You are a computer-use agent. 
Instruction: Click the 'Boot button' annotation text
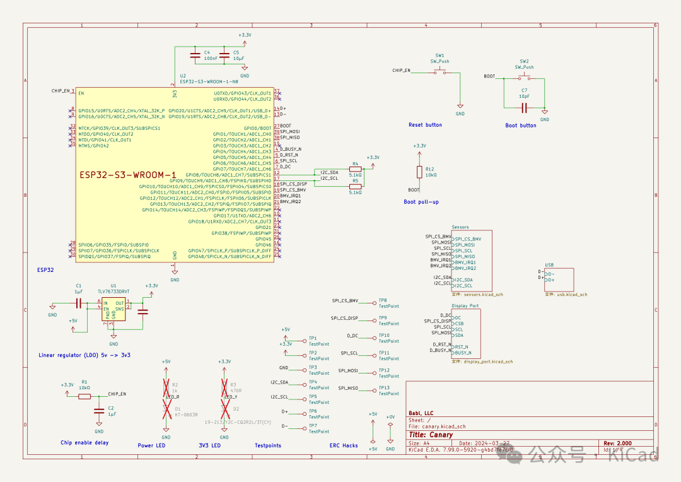pos(521,125)
